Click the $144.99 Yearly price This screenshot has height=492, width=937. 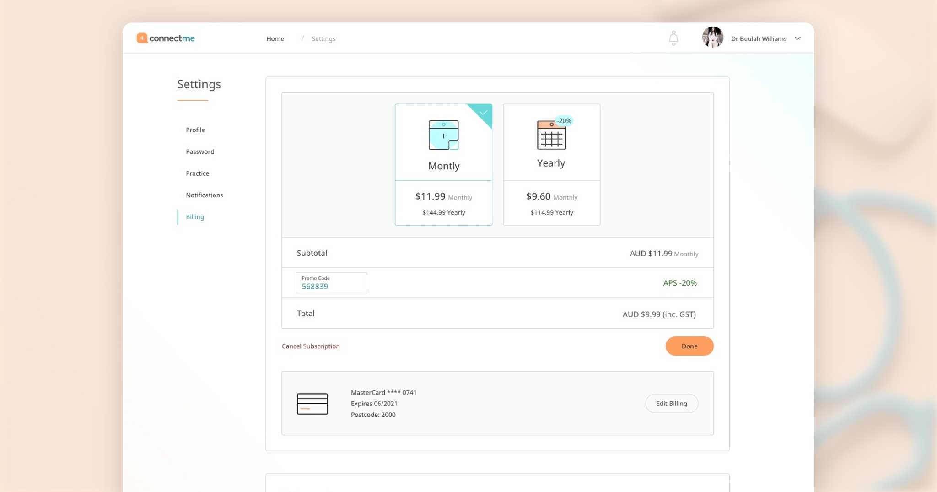tap(444, 212)
